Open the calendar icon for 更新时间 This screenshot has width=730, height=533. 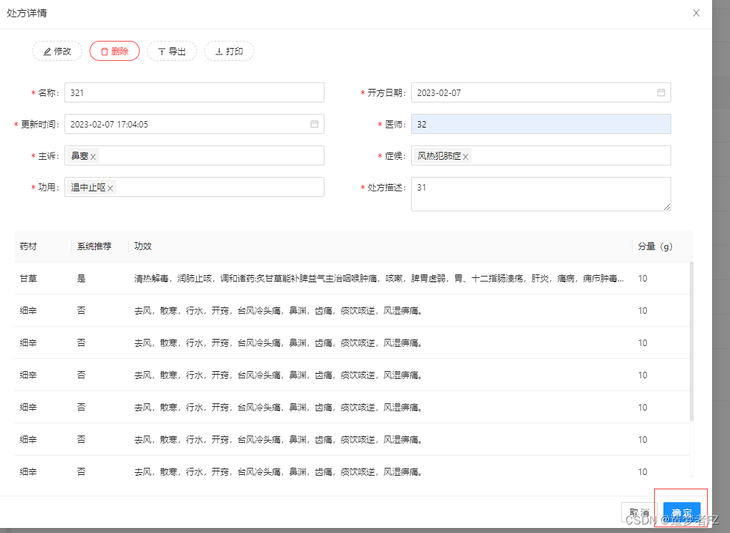click(x=314, y=124)
